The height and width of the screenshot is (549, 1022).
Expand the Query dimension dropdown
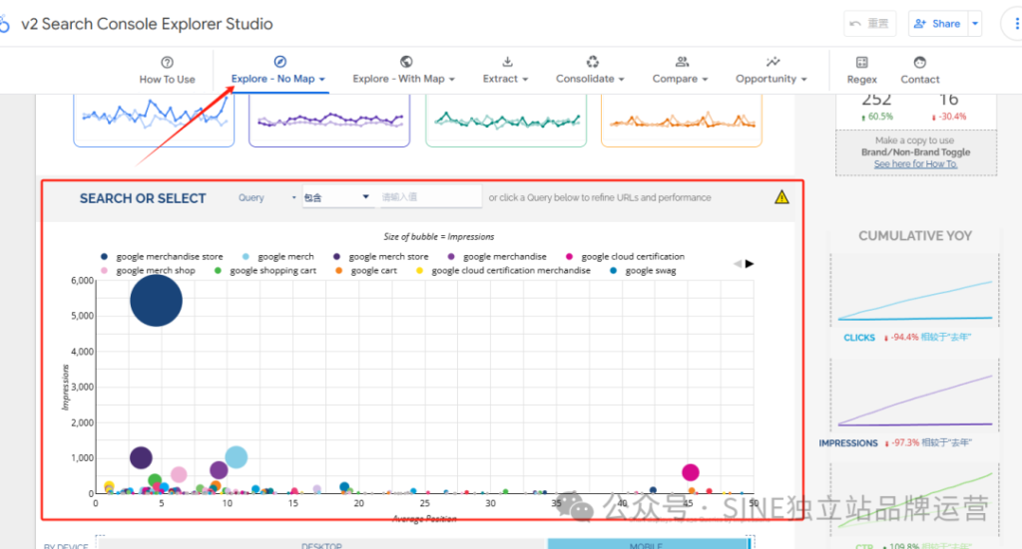(267, 197)
